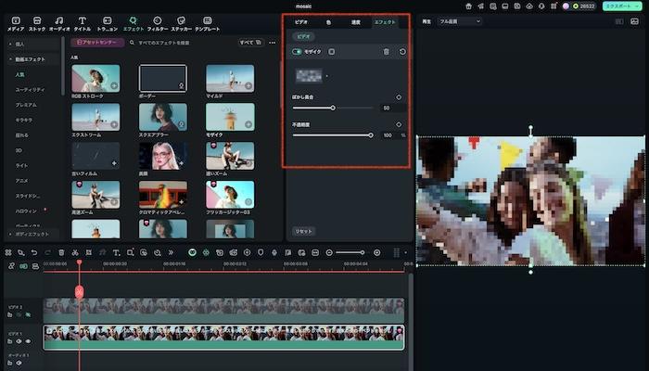Open the cloud upload icon in title bar
Image resolution: width=649 pixels, height=371 pixels.
click(x=529, y=6)
